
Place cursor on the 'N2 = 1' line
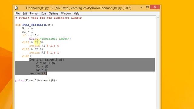(28, 32)
